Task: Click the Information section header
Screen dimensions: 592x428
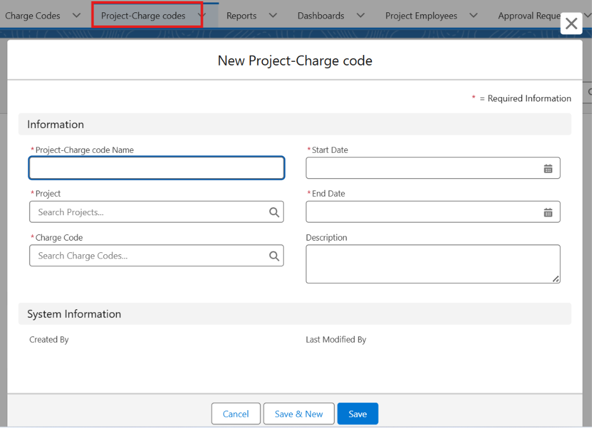Action: pos(295,124)
